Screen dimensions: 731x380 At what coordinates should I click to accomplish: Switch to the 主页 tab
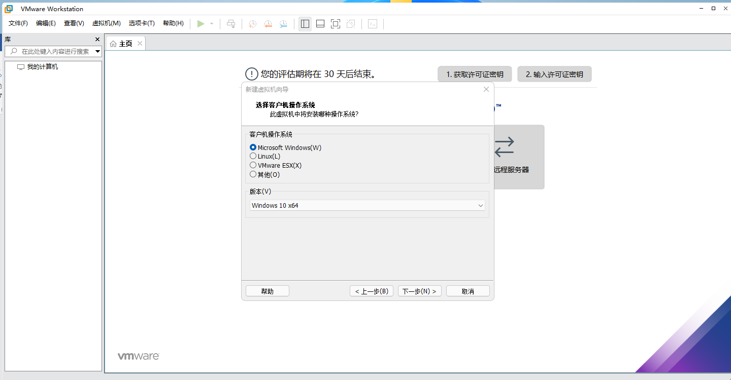click(x=125, y=44)
